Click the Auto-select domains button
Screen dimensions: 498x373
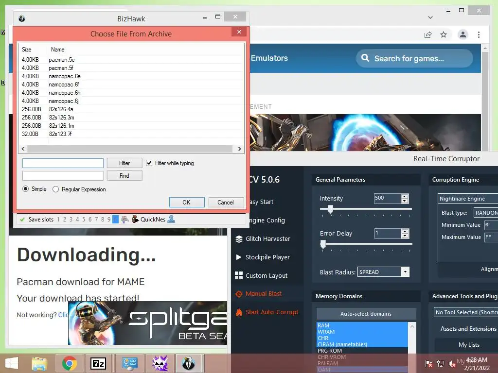366,314
